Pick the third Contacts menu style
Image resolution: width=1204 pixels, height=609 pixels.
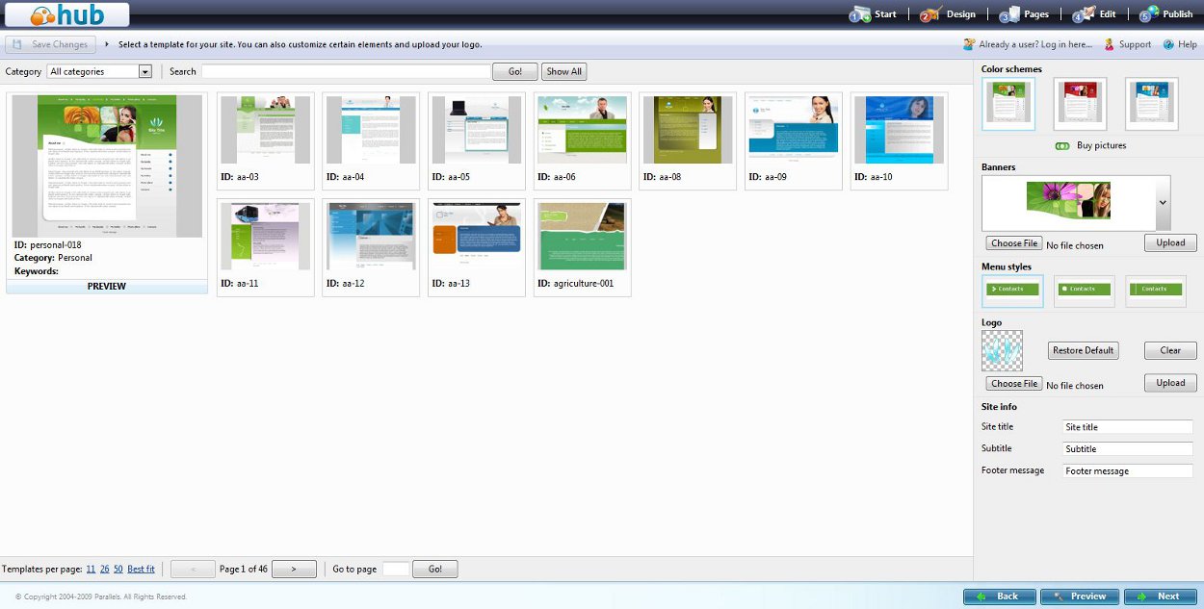click(1155, 290)
